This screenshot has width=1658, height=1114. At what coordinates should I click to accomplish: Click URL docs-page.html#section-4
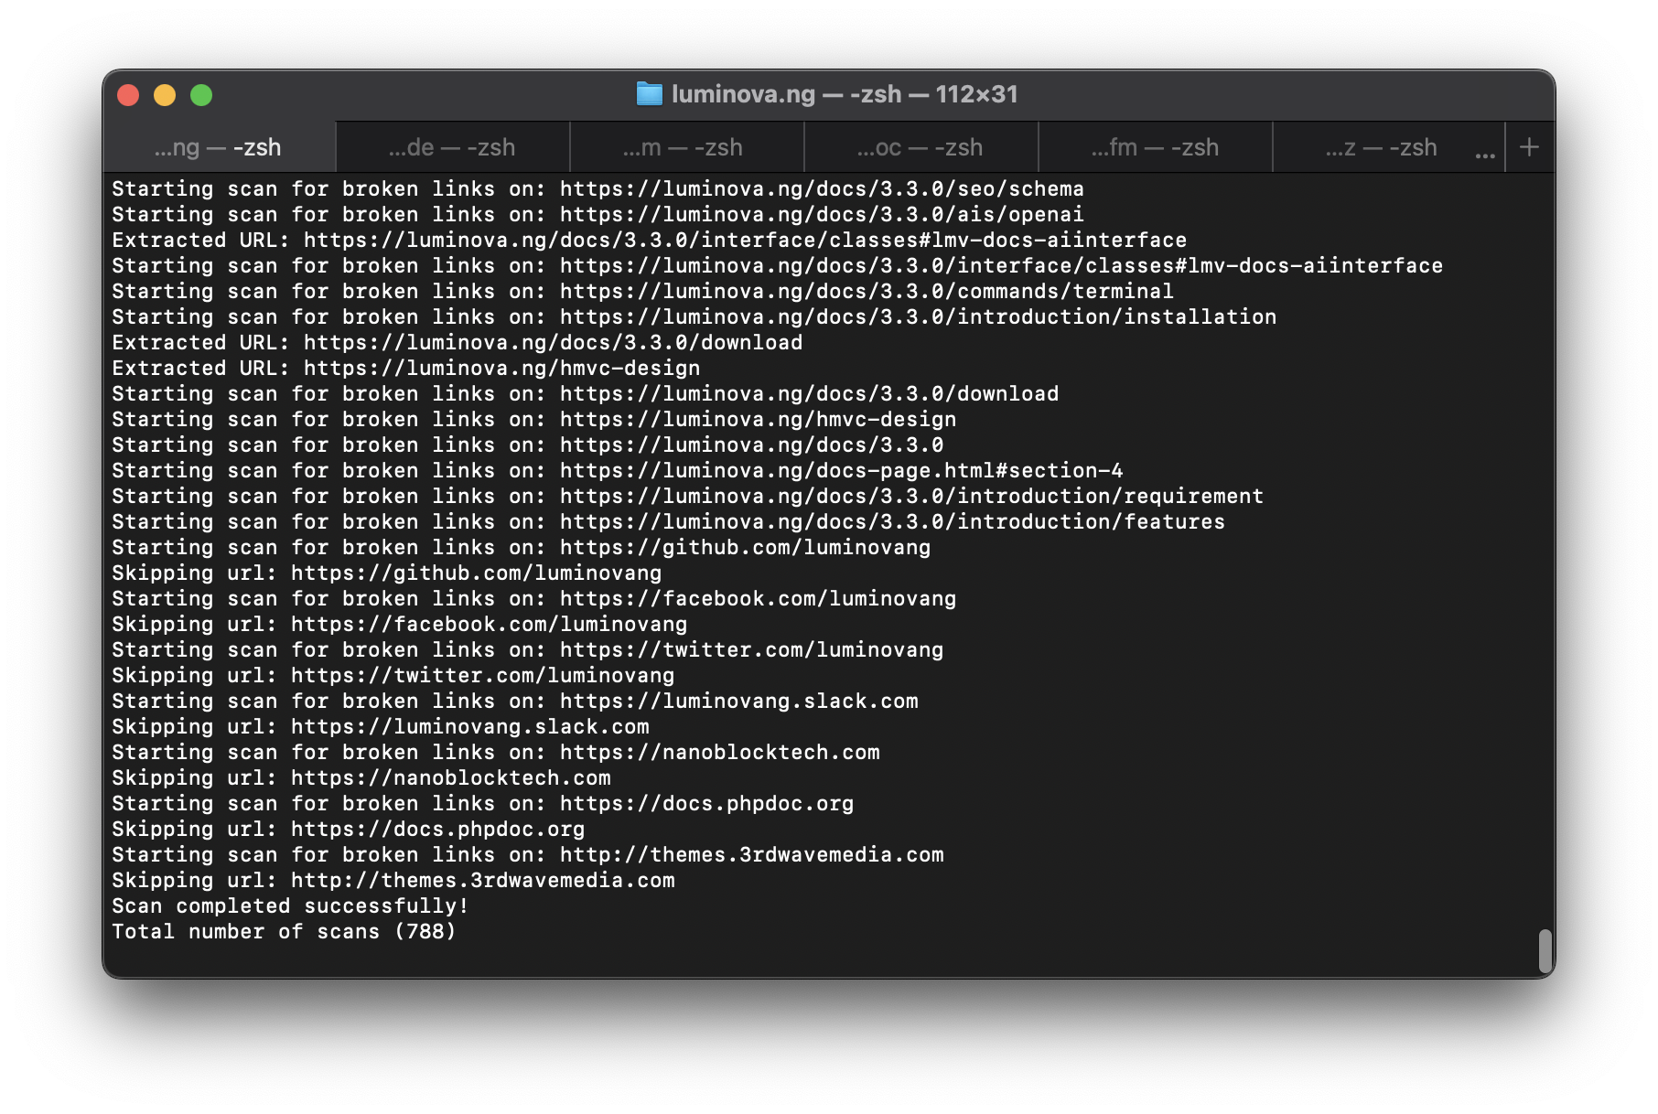point(841,471)
